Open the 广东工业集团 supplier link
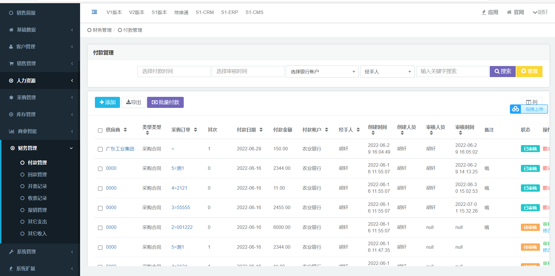 tap(120, 149)
